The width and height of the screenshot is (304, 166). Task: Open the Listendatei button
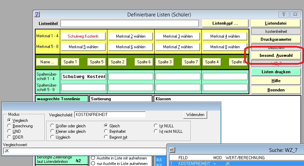point(276,23)
